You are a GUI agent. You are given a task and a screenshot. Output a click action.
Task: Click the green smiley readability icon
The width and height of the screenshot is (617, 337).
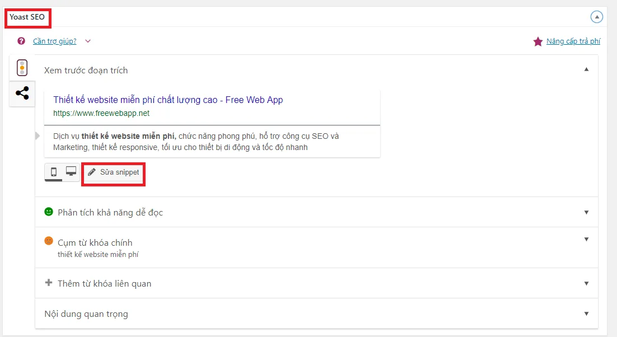[48, 212]
